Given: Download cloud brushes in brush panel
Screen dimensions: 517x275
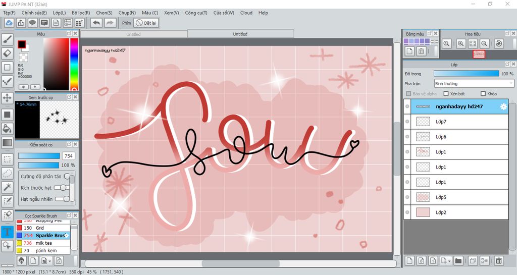Looking at the screenshot, I should coord(21,261).
